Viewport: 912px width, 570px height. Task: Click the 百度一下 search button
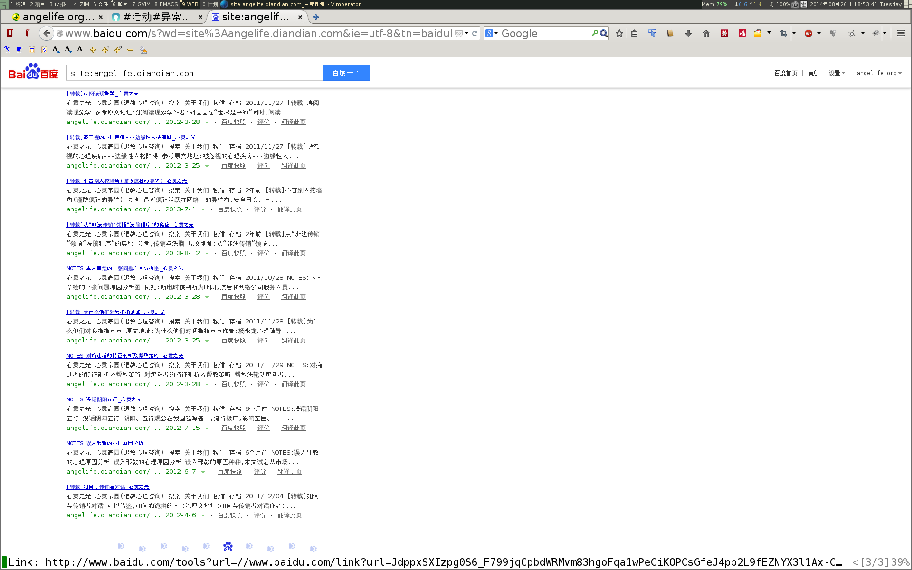[x=346, y=73]
